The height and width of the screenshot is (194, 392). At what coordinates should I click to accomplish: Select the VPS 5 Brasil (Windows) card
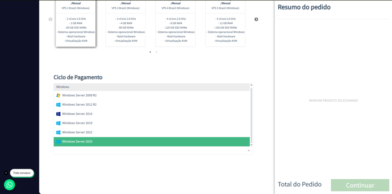coord(225,23)
